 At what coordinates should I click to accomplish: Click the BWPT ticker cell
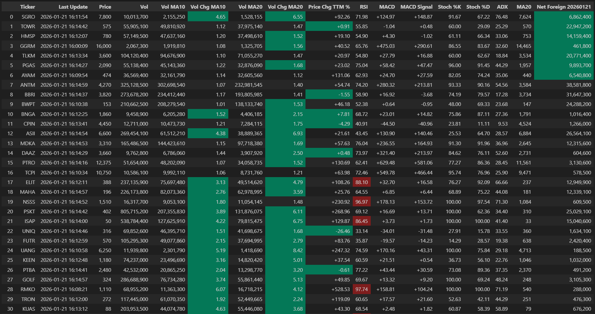pos(28,104)
